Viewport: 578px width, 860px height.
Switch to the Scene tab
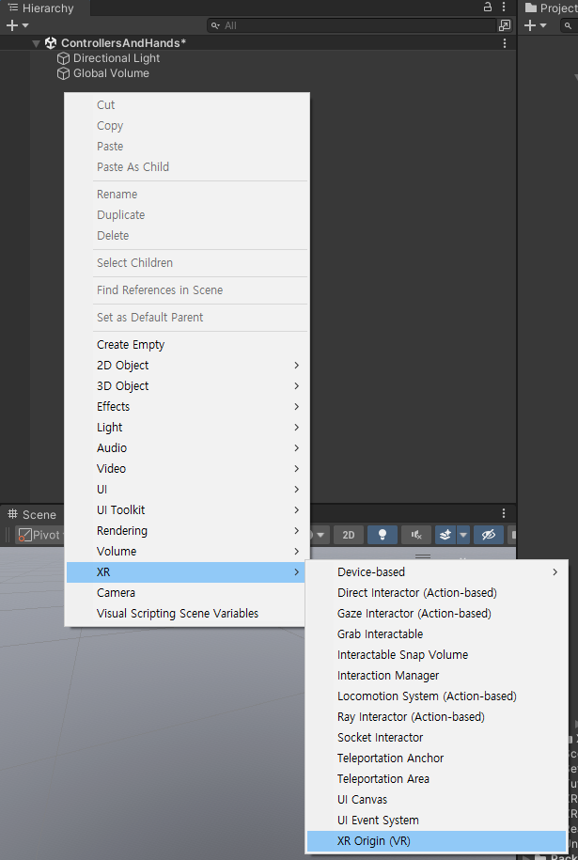32,514
